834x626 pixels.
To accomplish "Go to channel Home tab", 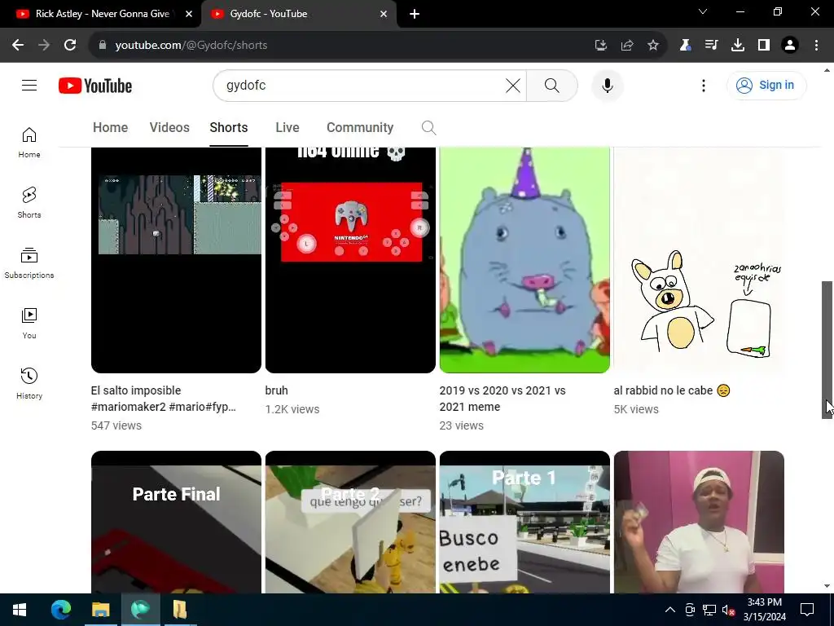I will (110, 128).
